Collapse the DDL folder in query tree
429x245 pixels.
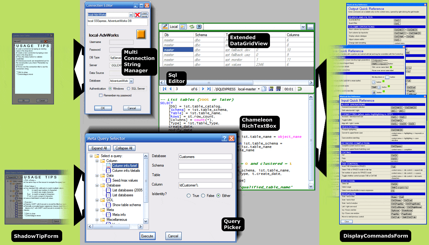97,200
